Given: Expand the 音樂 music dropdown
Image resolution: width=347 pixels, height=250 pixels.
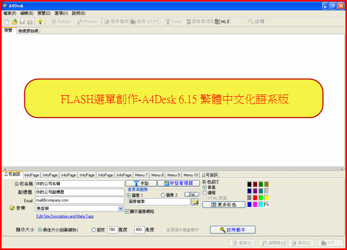Looking at the screenshot, I should pyautogui.click(x=121, y=208).
